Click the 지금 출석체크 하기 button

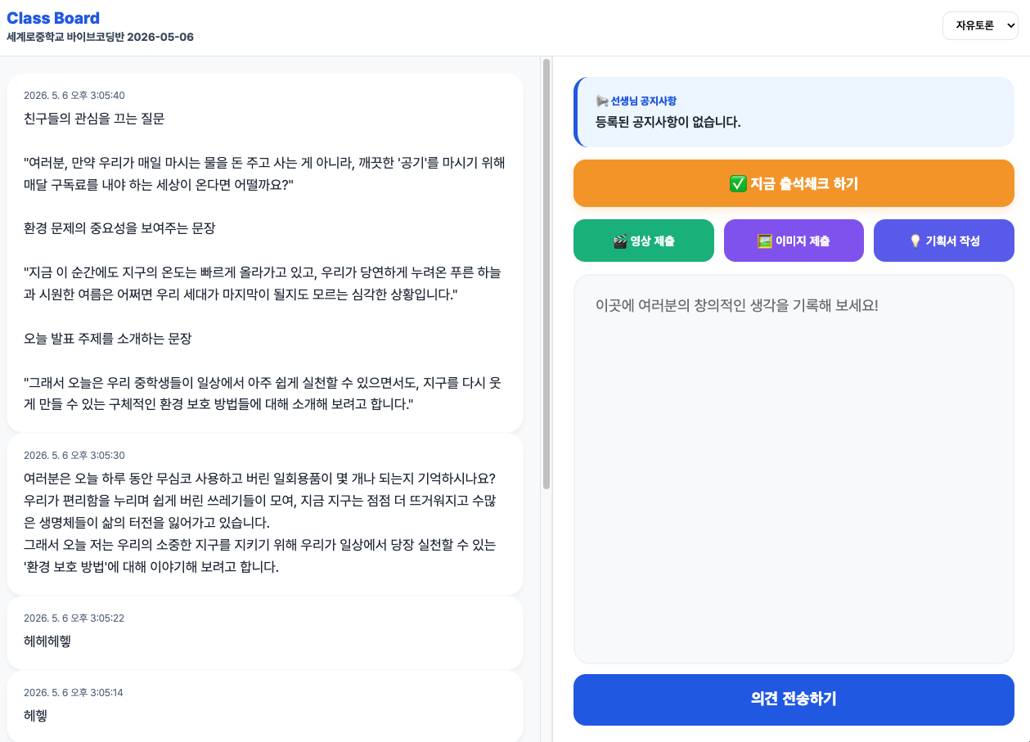click(x=794, y=183)
